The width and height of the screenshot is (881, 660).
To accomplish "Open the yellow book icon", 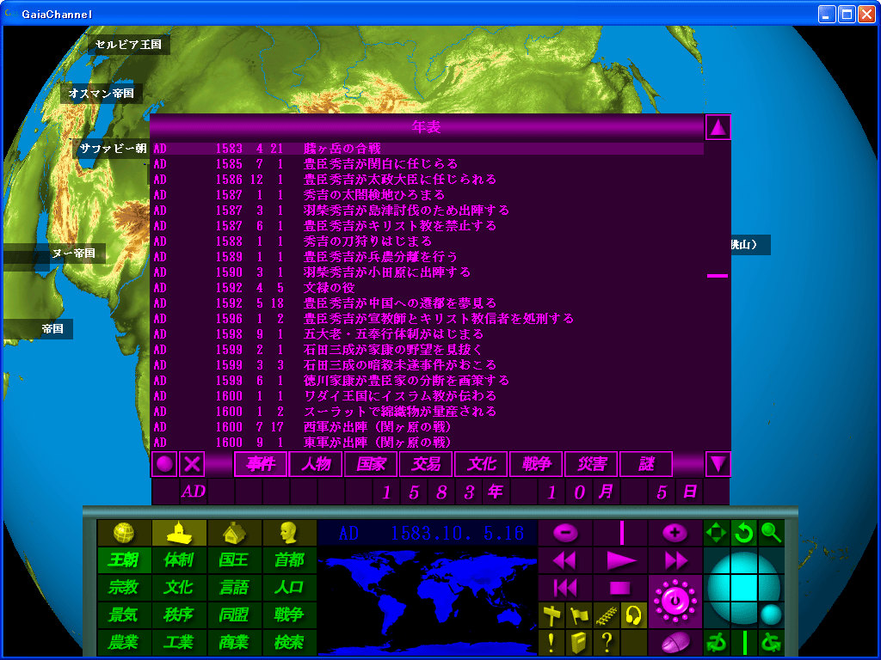I will point(579,643).
